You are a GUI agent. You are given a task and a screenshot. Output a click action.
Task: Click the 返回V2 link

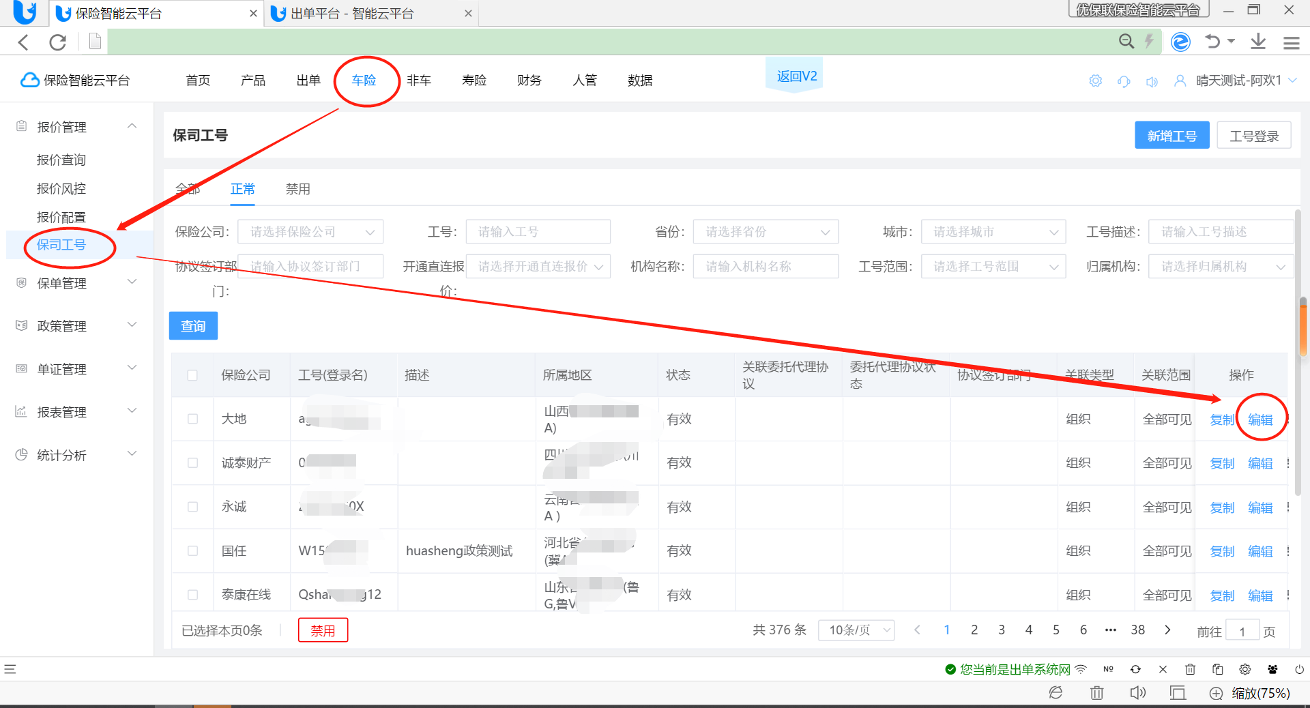pos(797,76)
